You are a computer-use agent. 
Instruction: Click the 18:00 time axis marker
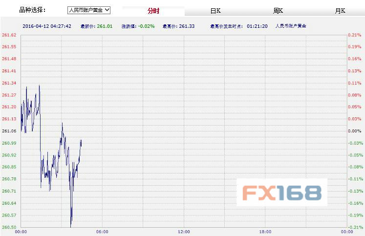(x=265, y=232)
